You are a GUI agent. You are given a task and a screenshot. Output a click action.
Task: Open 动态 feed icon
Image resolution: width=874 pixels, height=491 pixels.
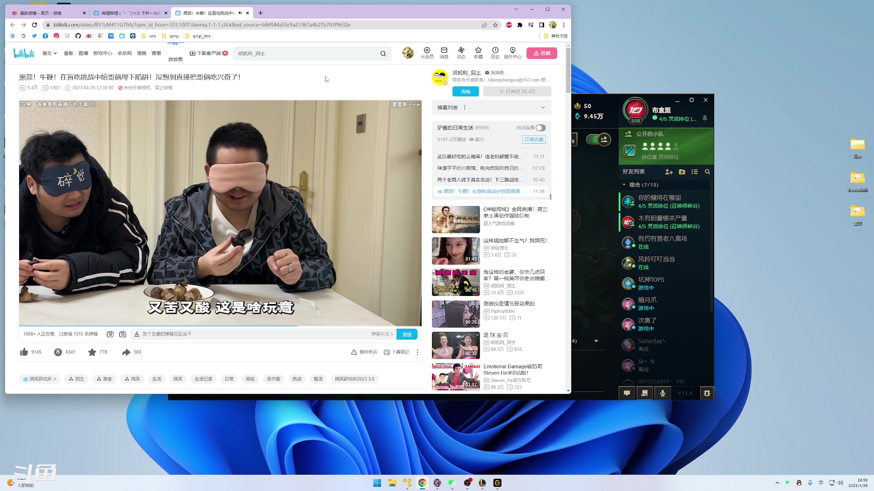pos(461,53)
